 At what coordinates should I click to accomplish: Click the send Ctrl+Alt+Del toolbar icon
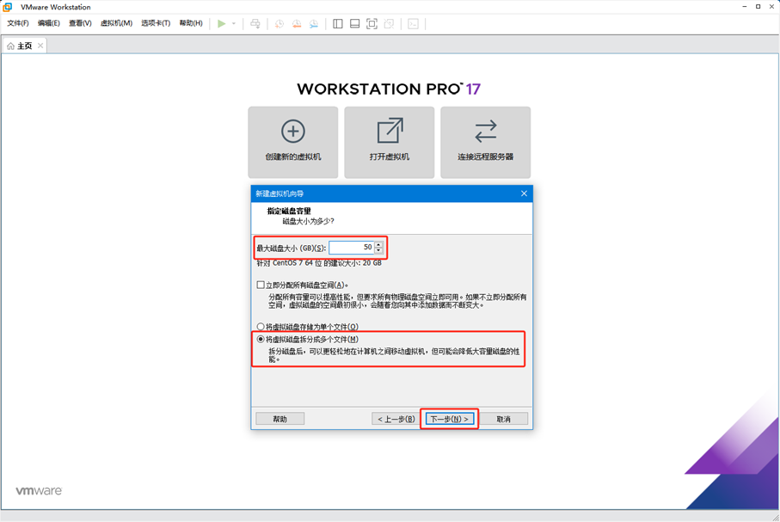(x=255, y=23)
